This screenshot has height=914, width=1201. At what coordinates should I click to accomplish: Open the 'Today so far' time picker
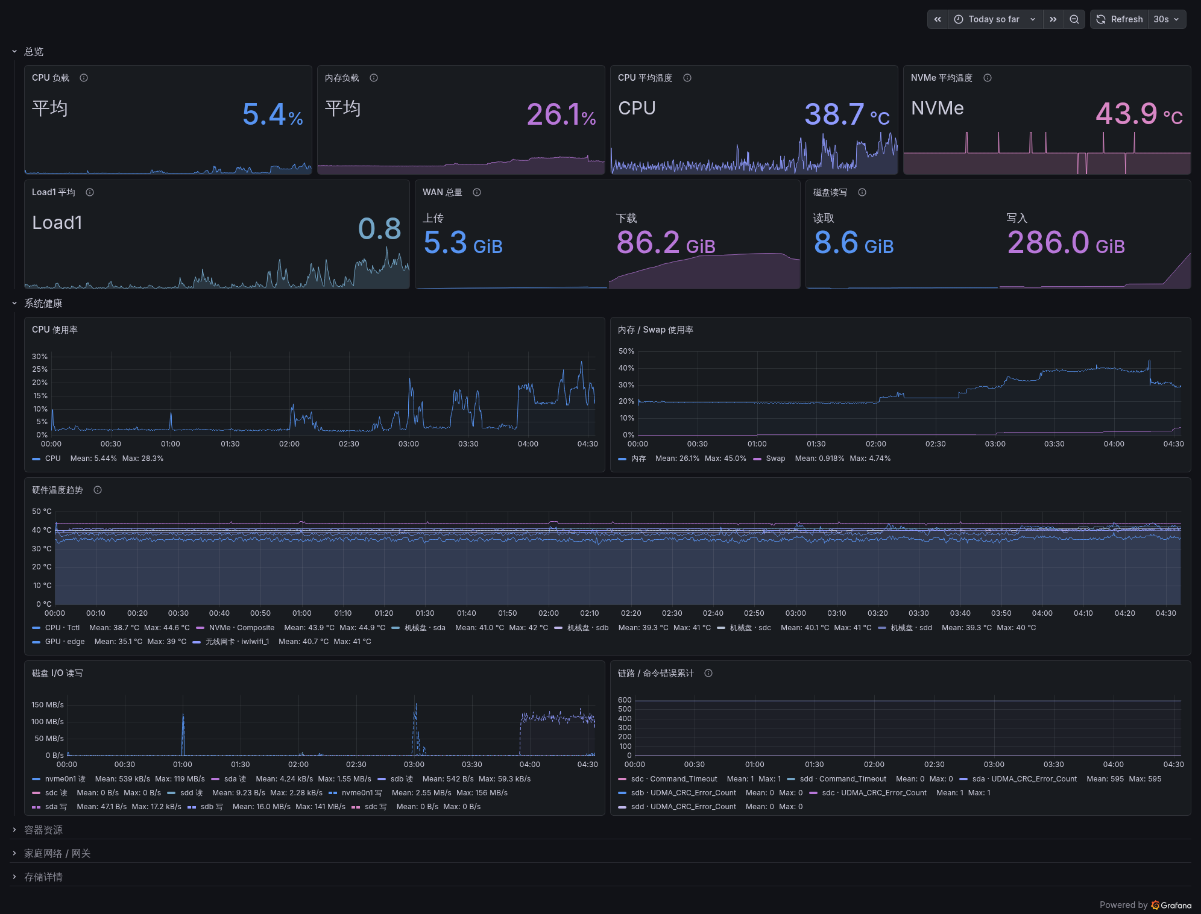(x=995, y=19)
